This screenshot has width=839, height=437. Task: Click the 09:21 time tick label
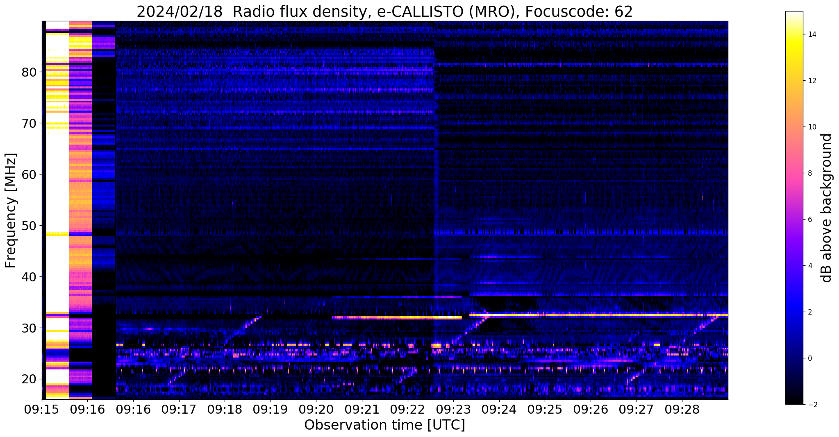tap(362, 409)
